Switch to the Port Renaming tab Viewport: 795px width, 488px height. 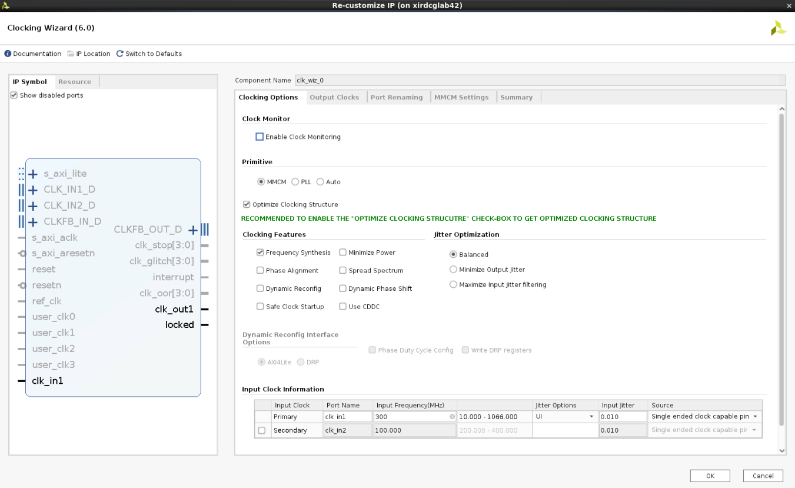tap(397, 97)
